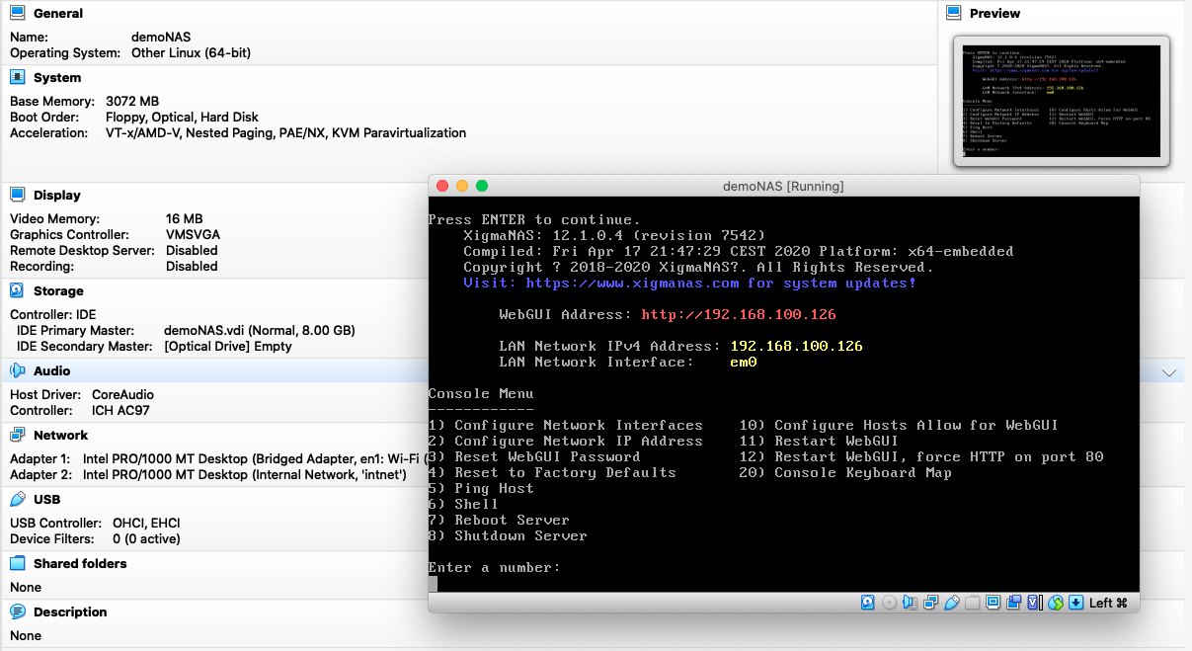This screenshot has height=651, width=1192.
Task: Click the Storage section disk icon
Action: click(x=18, y=290)
